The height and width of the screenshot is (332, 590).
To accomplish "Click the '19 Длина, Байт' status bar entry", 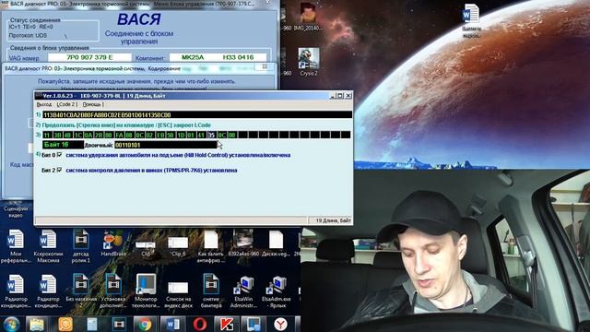I will pyautogui.click(x=330, y=220).
